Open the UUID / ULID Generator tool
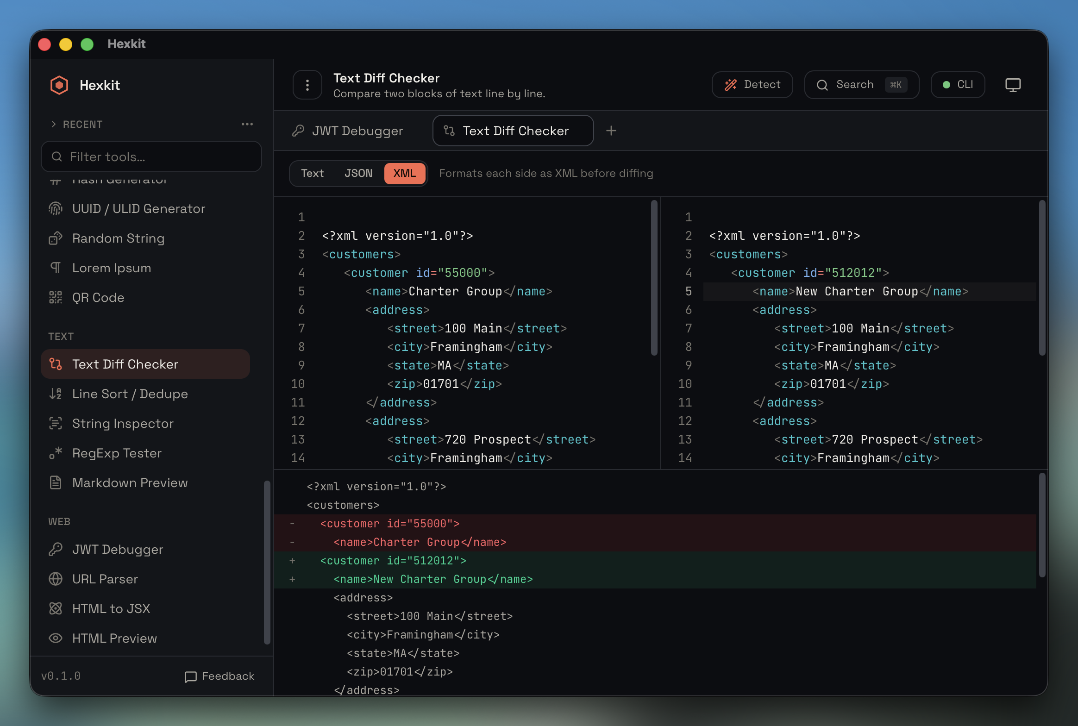Viewport: 1078px width, 726px height. pyautogui.click(x=145, y=209)
